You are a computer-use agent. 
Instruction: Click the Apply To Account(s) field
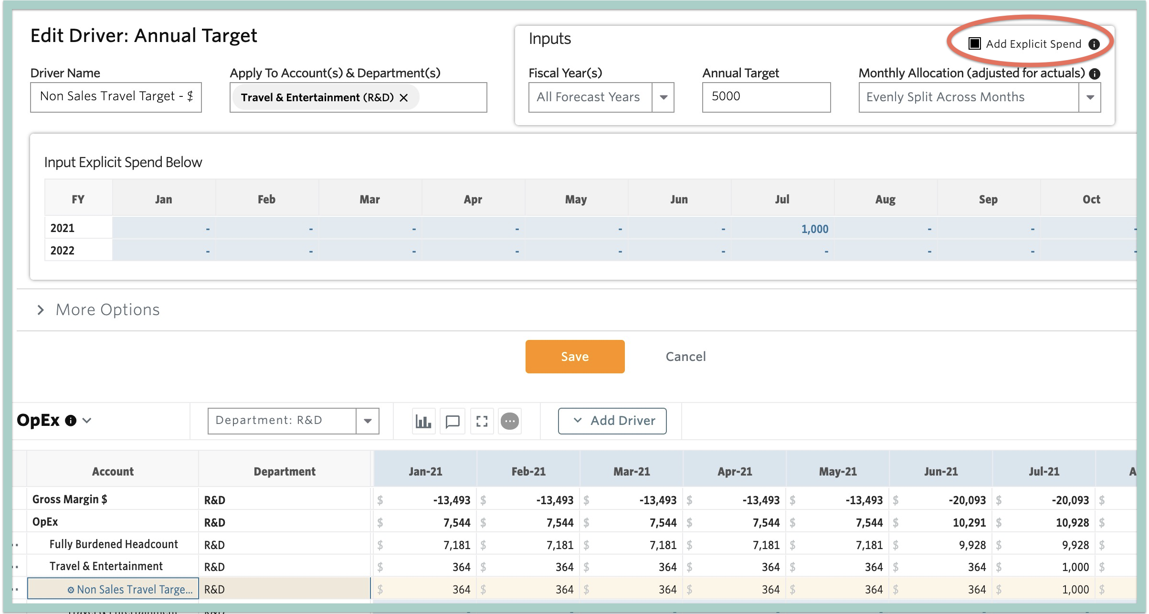point(358,97)
